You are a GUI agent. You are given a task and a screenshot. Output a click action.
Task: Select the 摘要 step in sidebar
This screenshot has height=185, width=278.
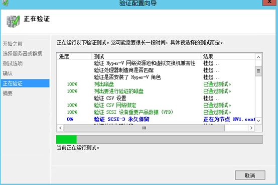tap(8, 93)
